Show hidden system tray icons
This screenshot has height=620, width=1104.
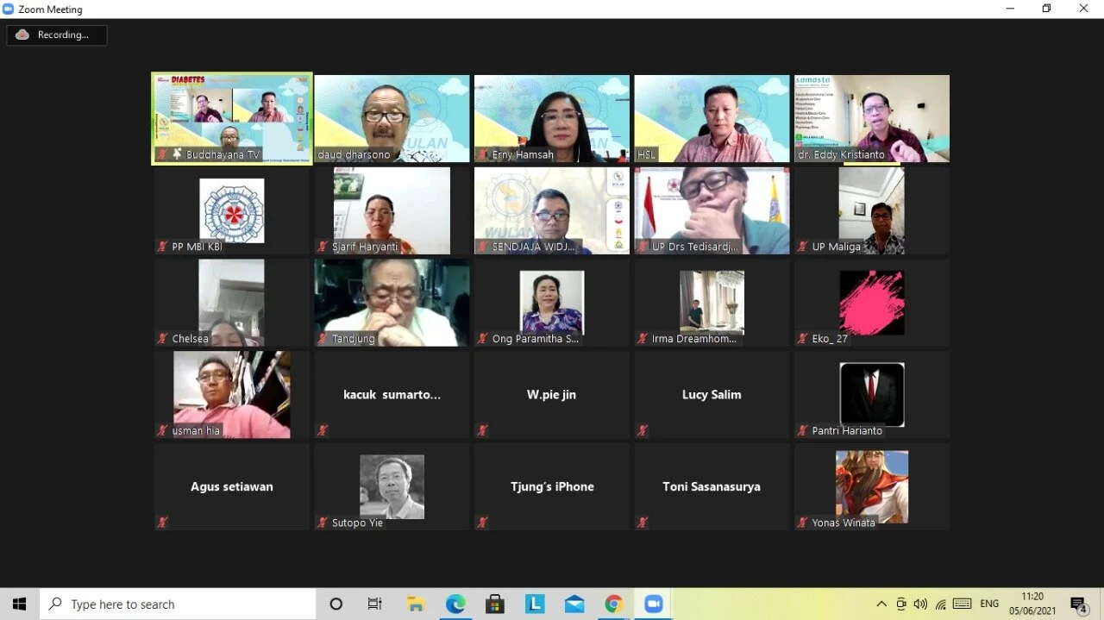pyautogui.click(x=881, y=604)
